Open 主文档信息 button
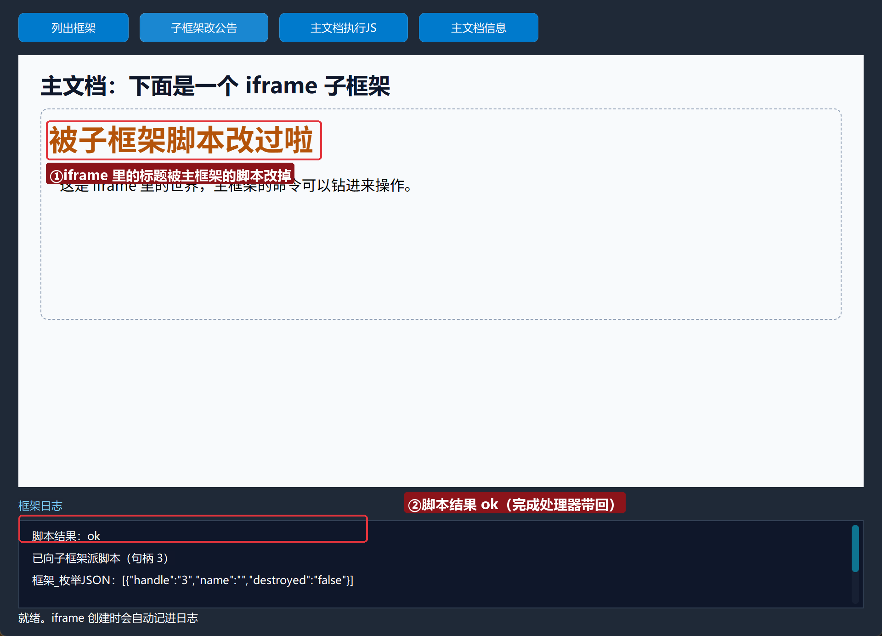Screen dimensions: 882x636 click(479, 28)
